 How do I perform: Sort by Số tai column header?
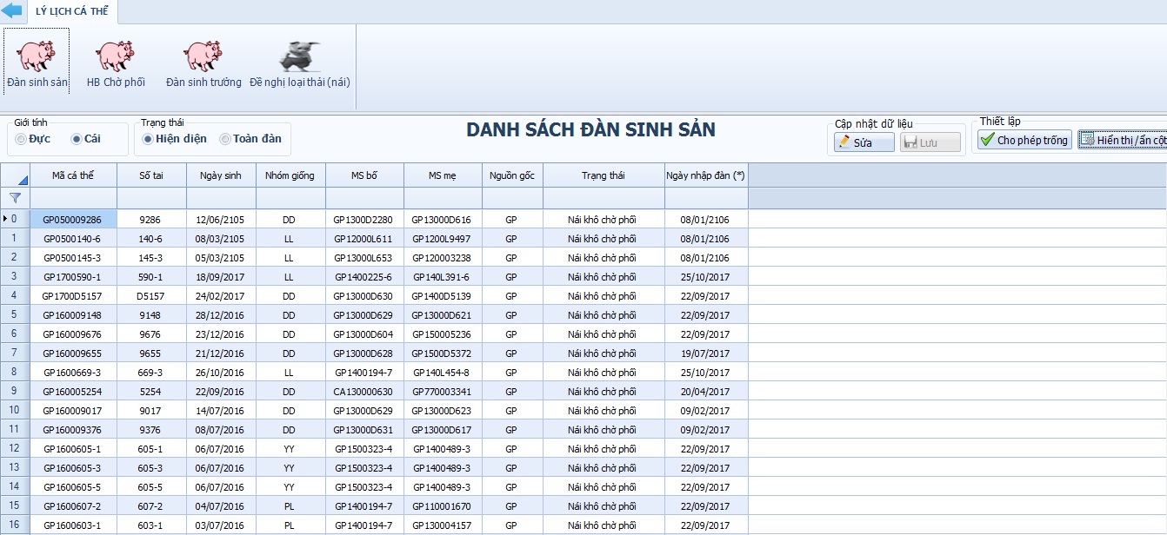(151, 175)
